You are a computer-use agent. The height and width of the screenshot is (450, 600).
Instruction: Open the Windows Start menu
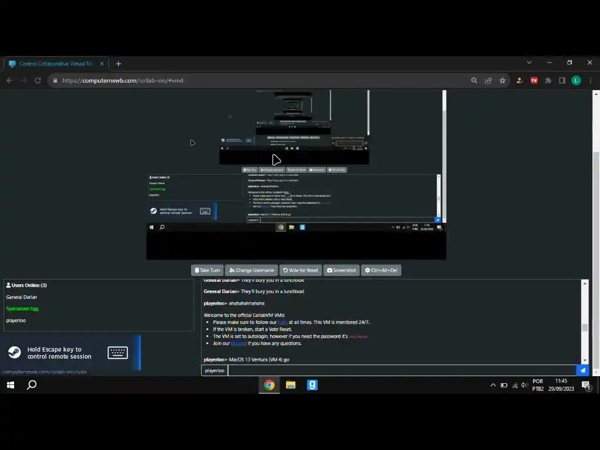[x=11, y=385]
